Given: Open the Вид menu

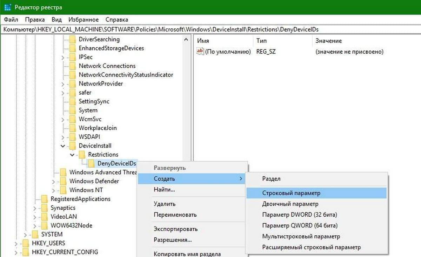Looking at the screenshot, I should click(56, 20).
